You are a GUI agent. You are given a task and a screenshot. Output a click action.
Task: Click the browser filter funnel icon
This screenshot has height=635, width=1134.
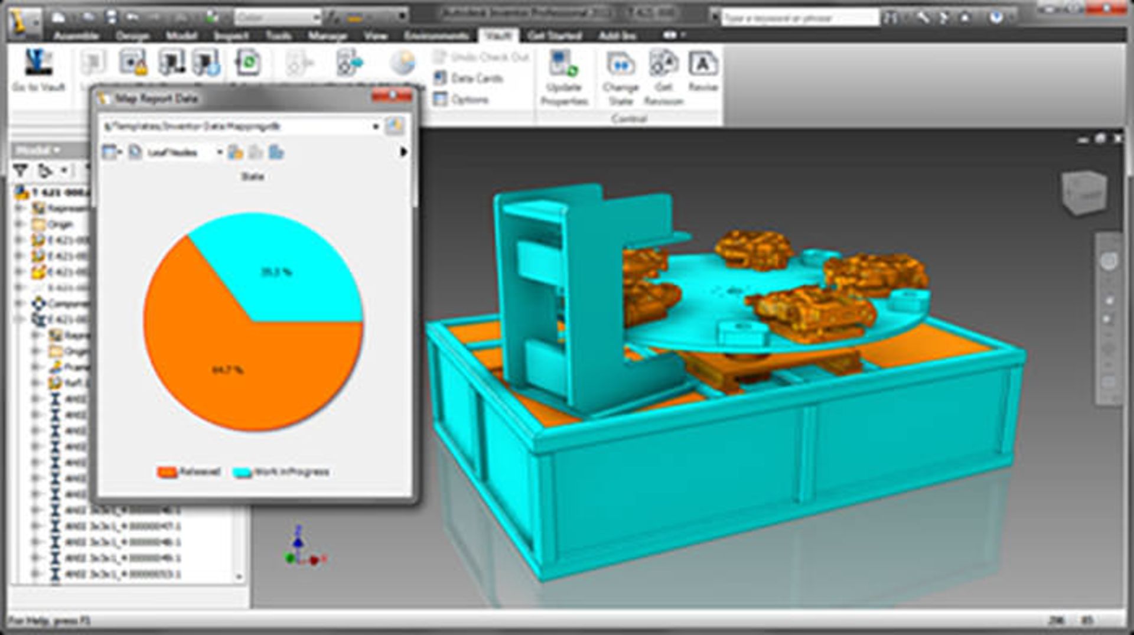click(x=21, y=171)
